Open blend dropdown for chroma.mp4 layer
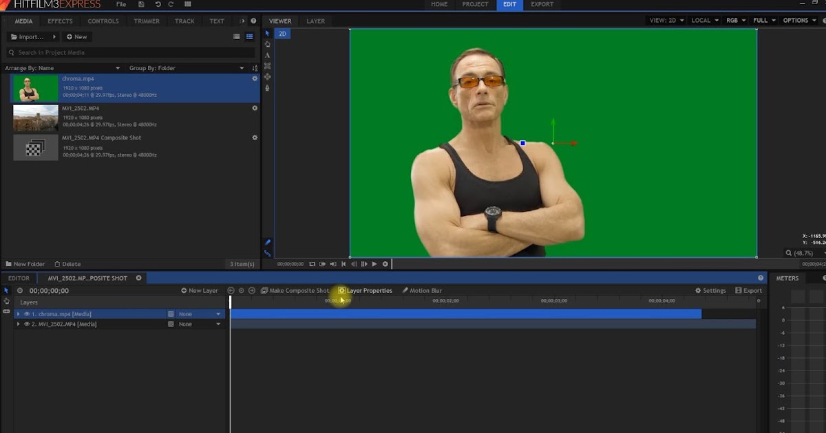The width and height of the screenshot is (826, 433). coord(200,314)
